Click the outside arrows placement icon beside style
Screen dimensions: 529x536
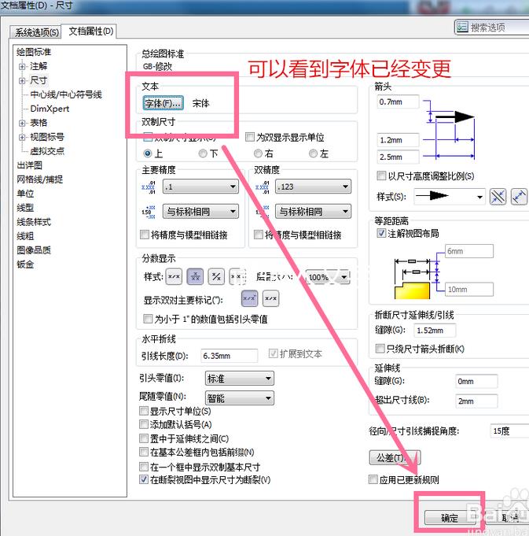(x=519, y=197)
